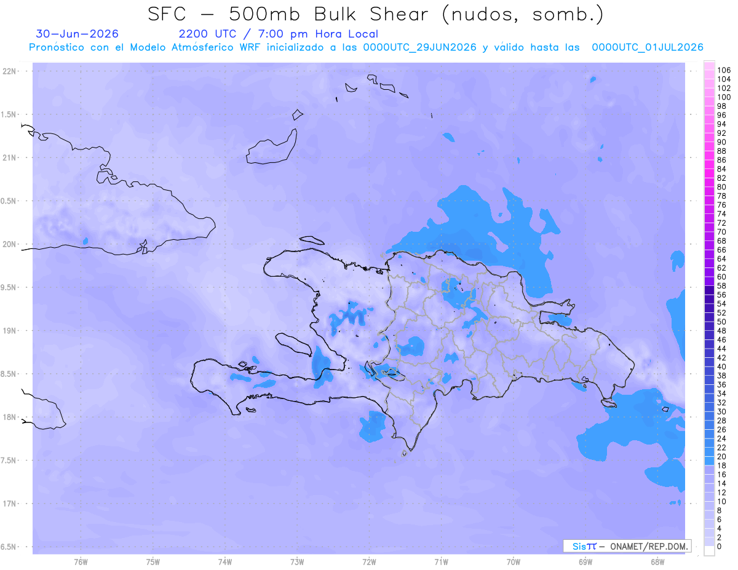Viewport: 738px width, 570px height.
Task: Pick the dark indigo legend swatch between 56 and 58
Action: (x=709, y=290)
